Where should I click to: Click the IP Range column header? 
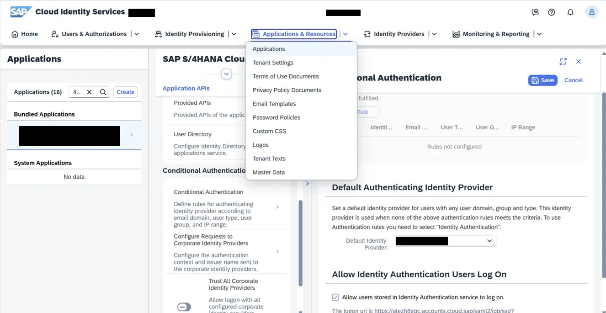point(523,127)
